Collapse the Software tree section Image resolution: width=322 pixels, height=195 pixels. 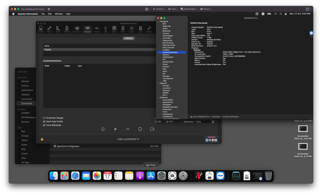(x=159, y=98)
